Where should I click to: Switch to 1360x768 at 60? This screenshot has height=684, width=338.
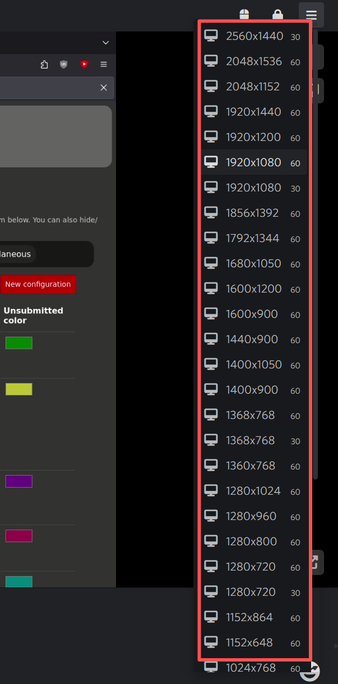(x=254, y=466)
